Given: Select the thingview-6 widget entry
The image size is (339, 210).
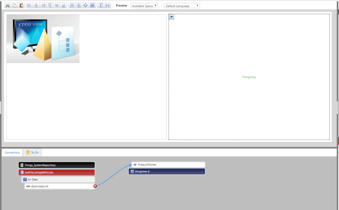Looking at the screenshot, I should pos(167,171).
